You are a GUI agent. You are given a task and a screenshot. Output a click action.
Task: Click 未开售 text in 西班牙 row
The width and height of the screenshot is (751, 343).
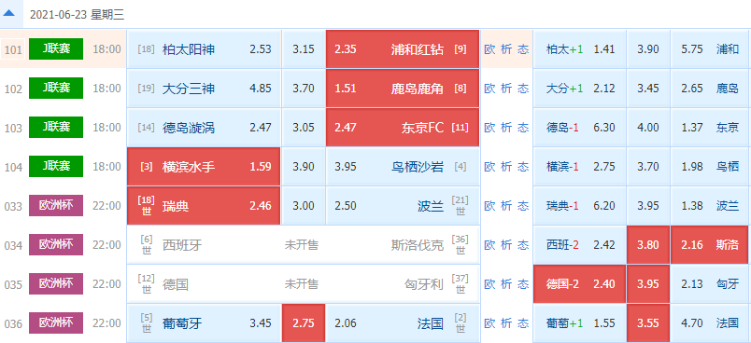[x=302, y=245]
